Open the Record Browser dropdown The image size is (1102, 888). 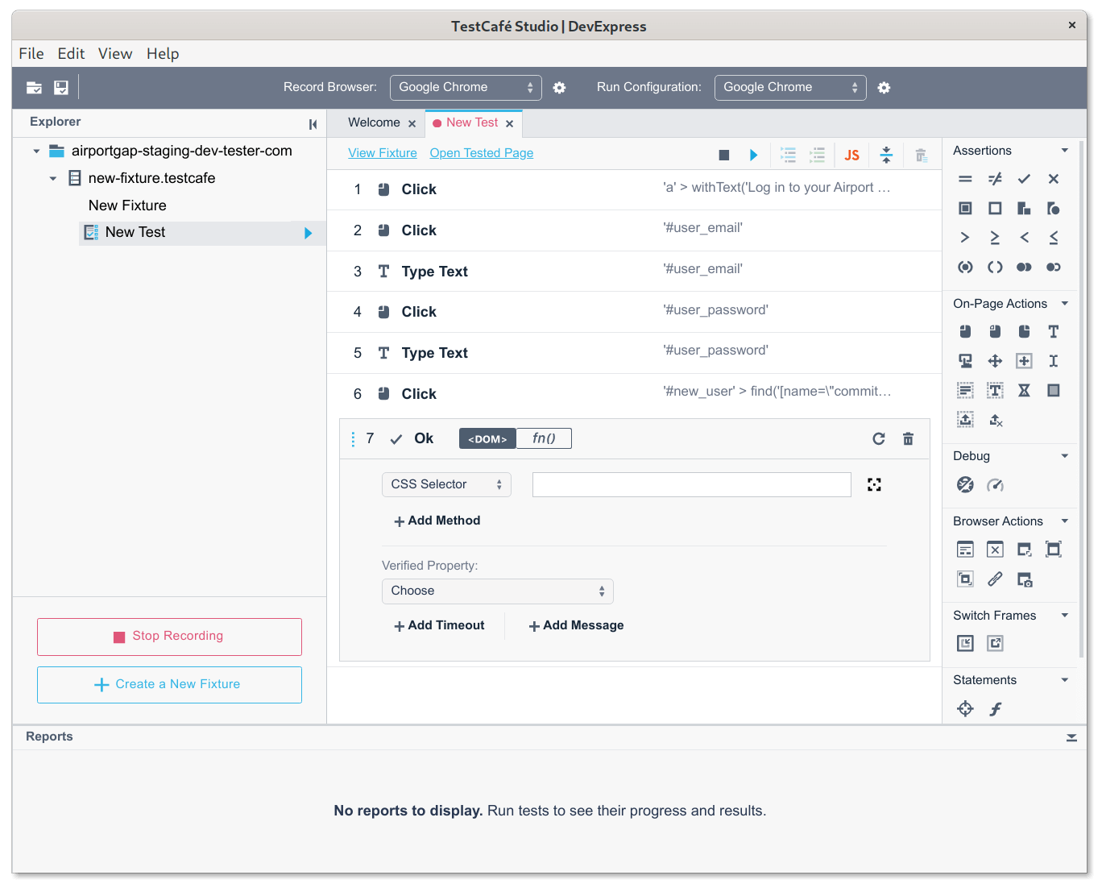(466, 88)
